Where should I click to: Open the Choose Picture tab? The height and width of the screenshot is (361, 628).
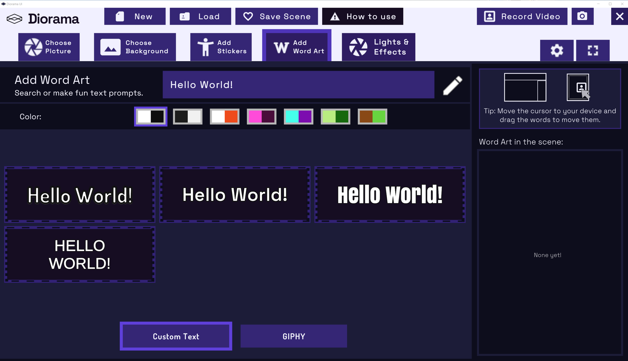(x=49, y=47)
